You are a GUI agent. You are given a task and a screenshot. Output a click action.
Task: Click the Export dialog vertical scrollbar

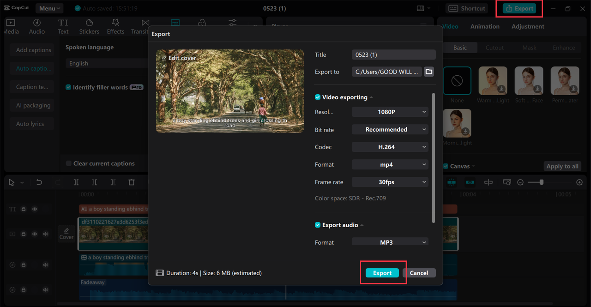434,158
